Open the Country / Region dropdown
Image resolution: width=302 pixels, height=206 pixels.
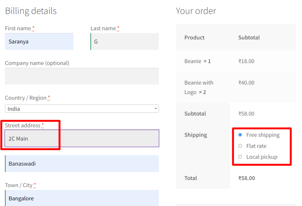(x=82, y=108)
